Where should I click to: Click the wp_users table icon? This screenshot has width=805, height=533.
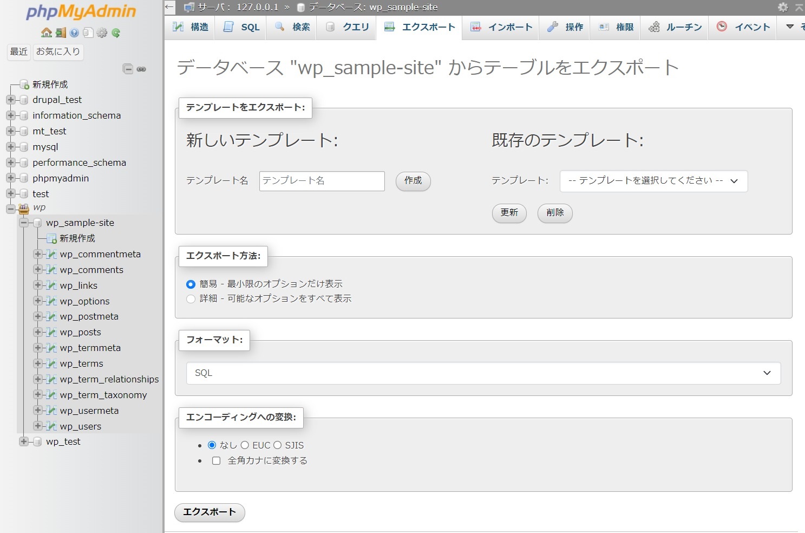pyautogui.click(x=51, y=426)
